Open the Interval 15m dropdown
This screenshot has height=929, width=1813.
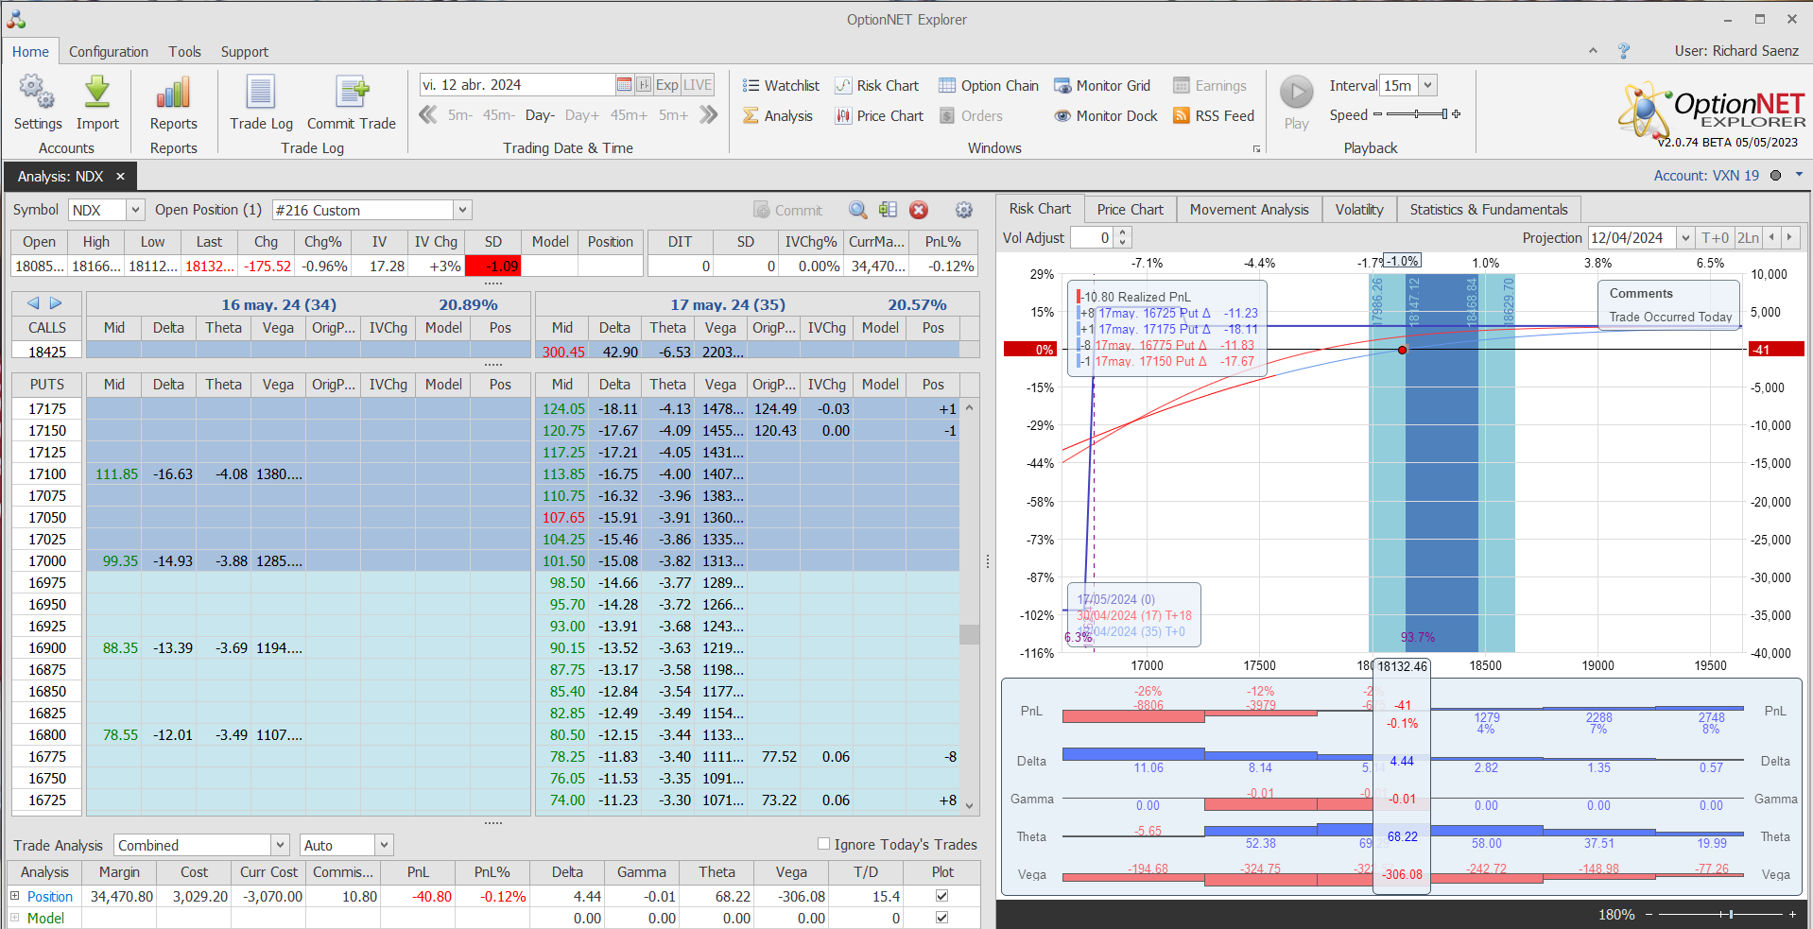pyautogui.click(x=1427, y=86)
